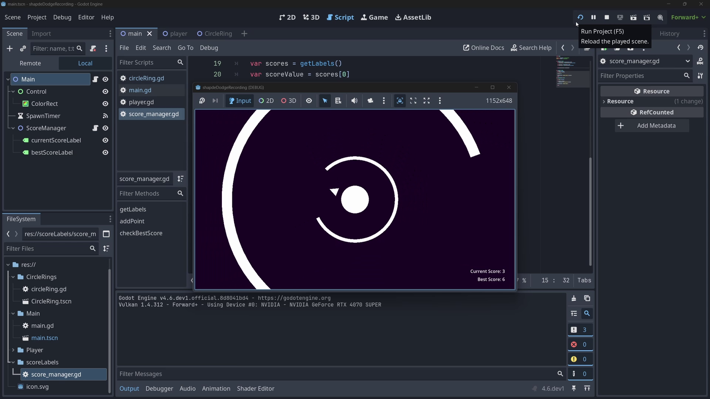Open Online Docs link

pos(484,48)
